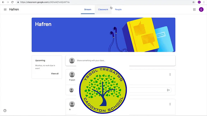Reload the page

[12, 2]
